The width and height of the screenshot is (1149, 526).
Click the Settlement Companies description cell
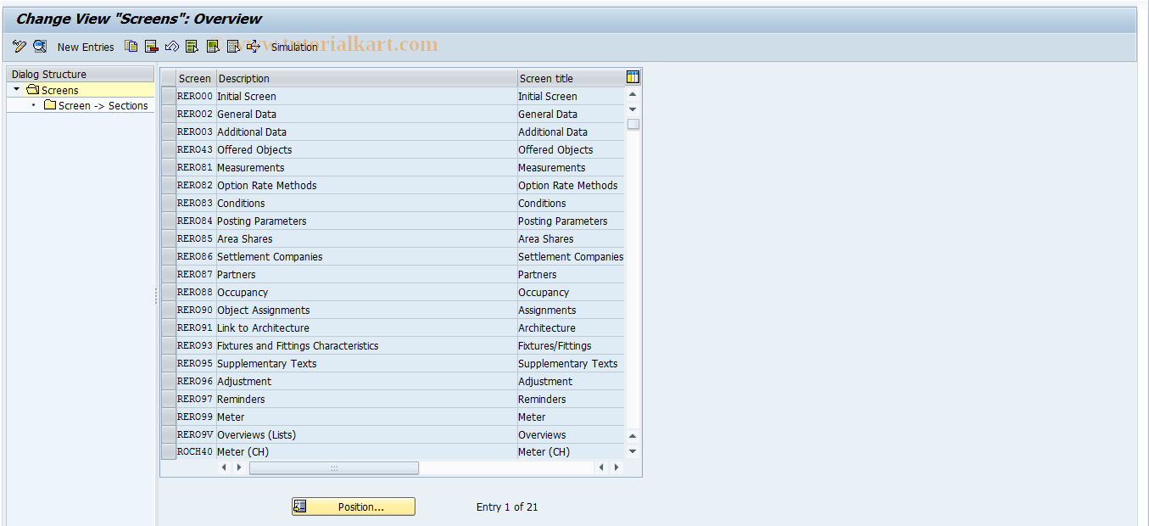pos(366,256)
